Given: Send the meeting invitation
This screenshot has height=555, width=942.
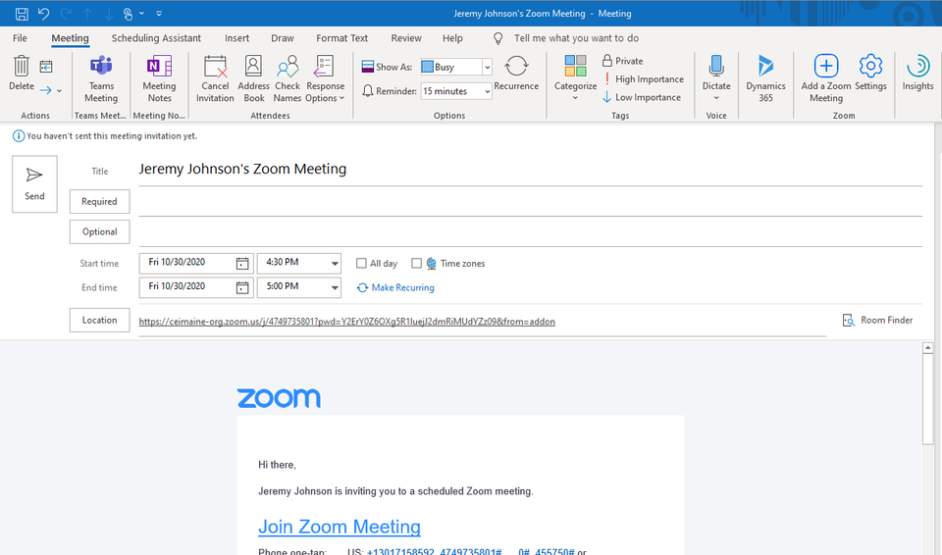Looking at the screenshot, I should click(35, 183).
